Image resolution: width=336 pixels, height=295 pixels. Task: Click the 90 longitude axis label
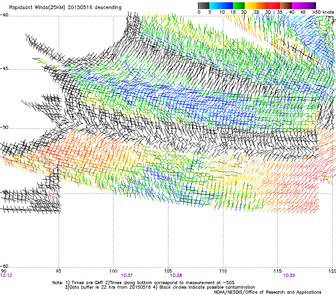[x=4, y=271]
